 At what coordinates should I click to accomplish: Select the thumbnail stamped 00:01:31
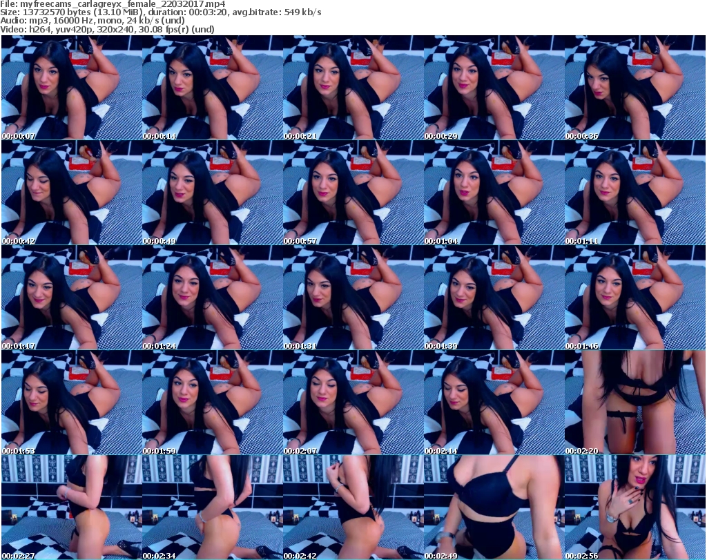tap(353, 298)
